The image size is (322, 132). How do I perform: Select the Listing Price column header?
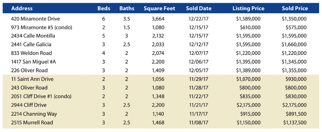coord(249,9)
